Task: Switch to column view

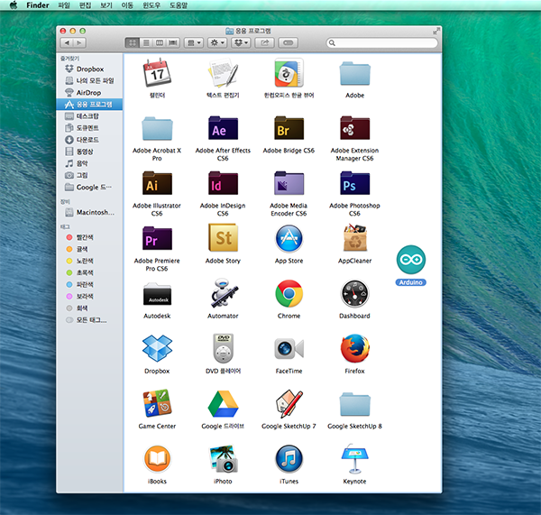Action: coord(160,42)
